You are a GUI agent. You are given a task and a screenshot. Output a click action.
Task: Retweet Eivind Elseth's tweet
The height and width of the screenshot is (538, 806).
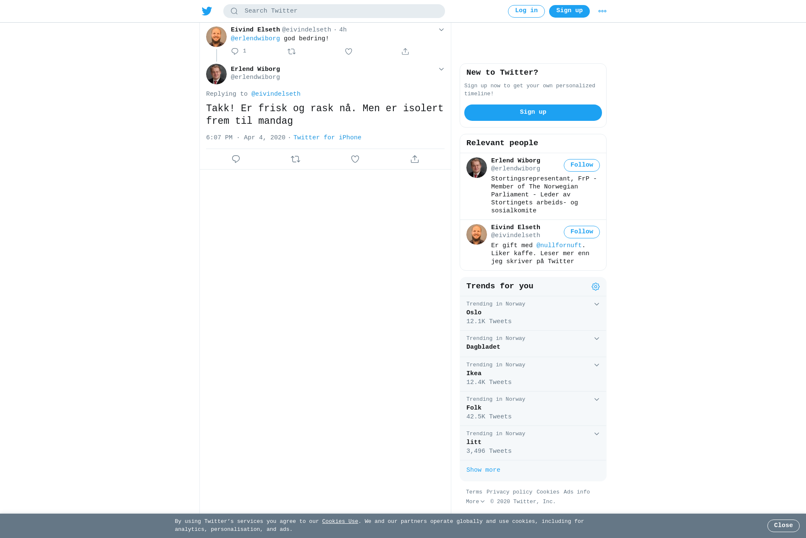point(292,51)
